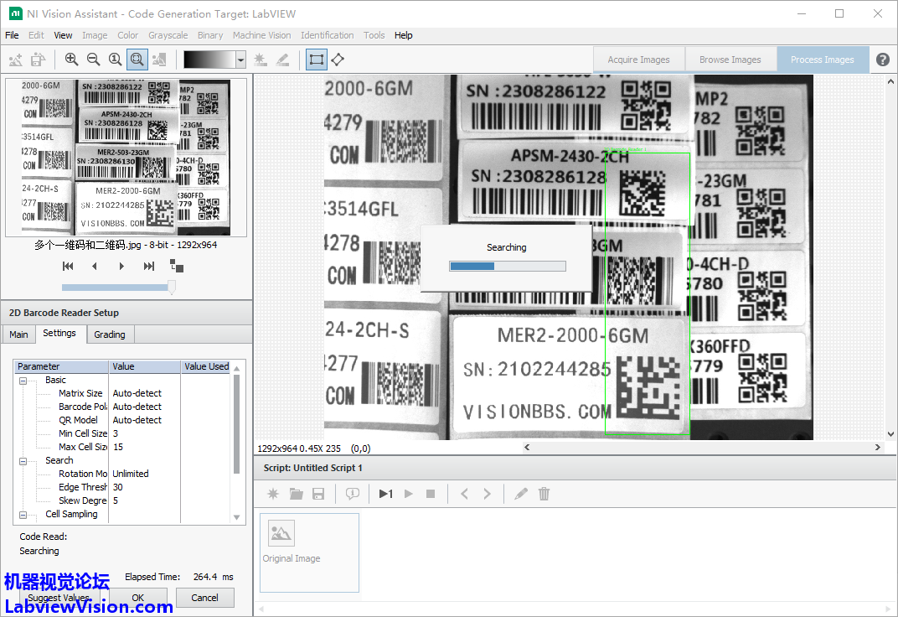Click the Process Images button

tap(823, 60)
